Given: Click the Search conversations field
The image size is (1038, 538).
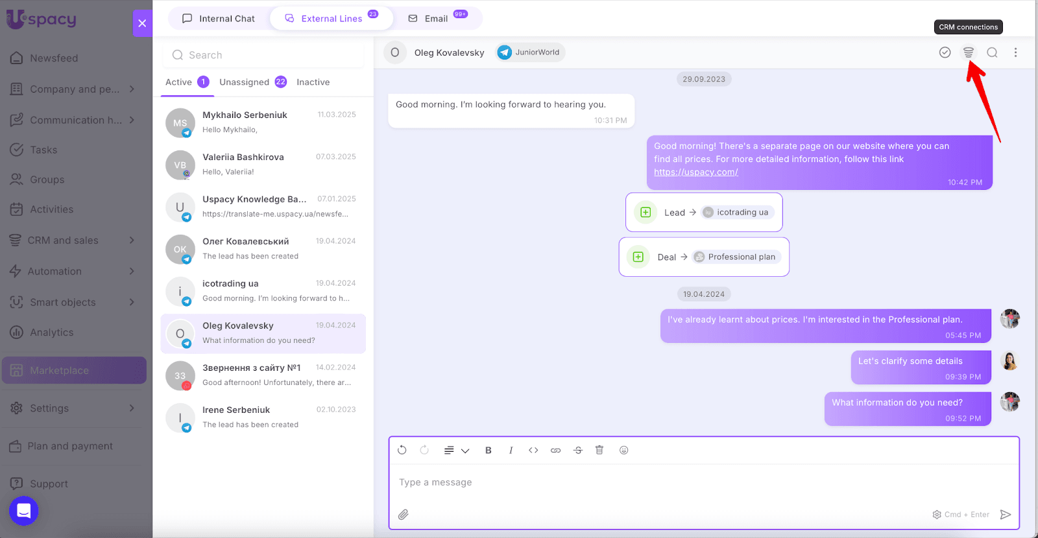Looking at the screenshot, I should pos(263,55).
